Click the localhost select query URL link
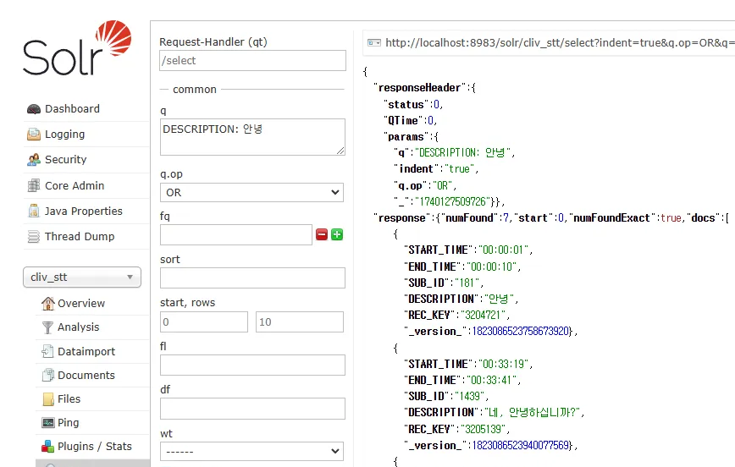 (560, 42)
